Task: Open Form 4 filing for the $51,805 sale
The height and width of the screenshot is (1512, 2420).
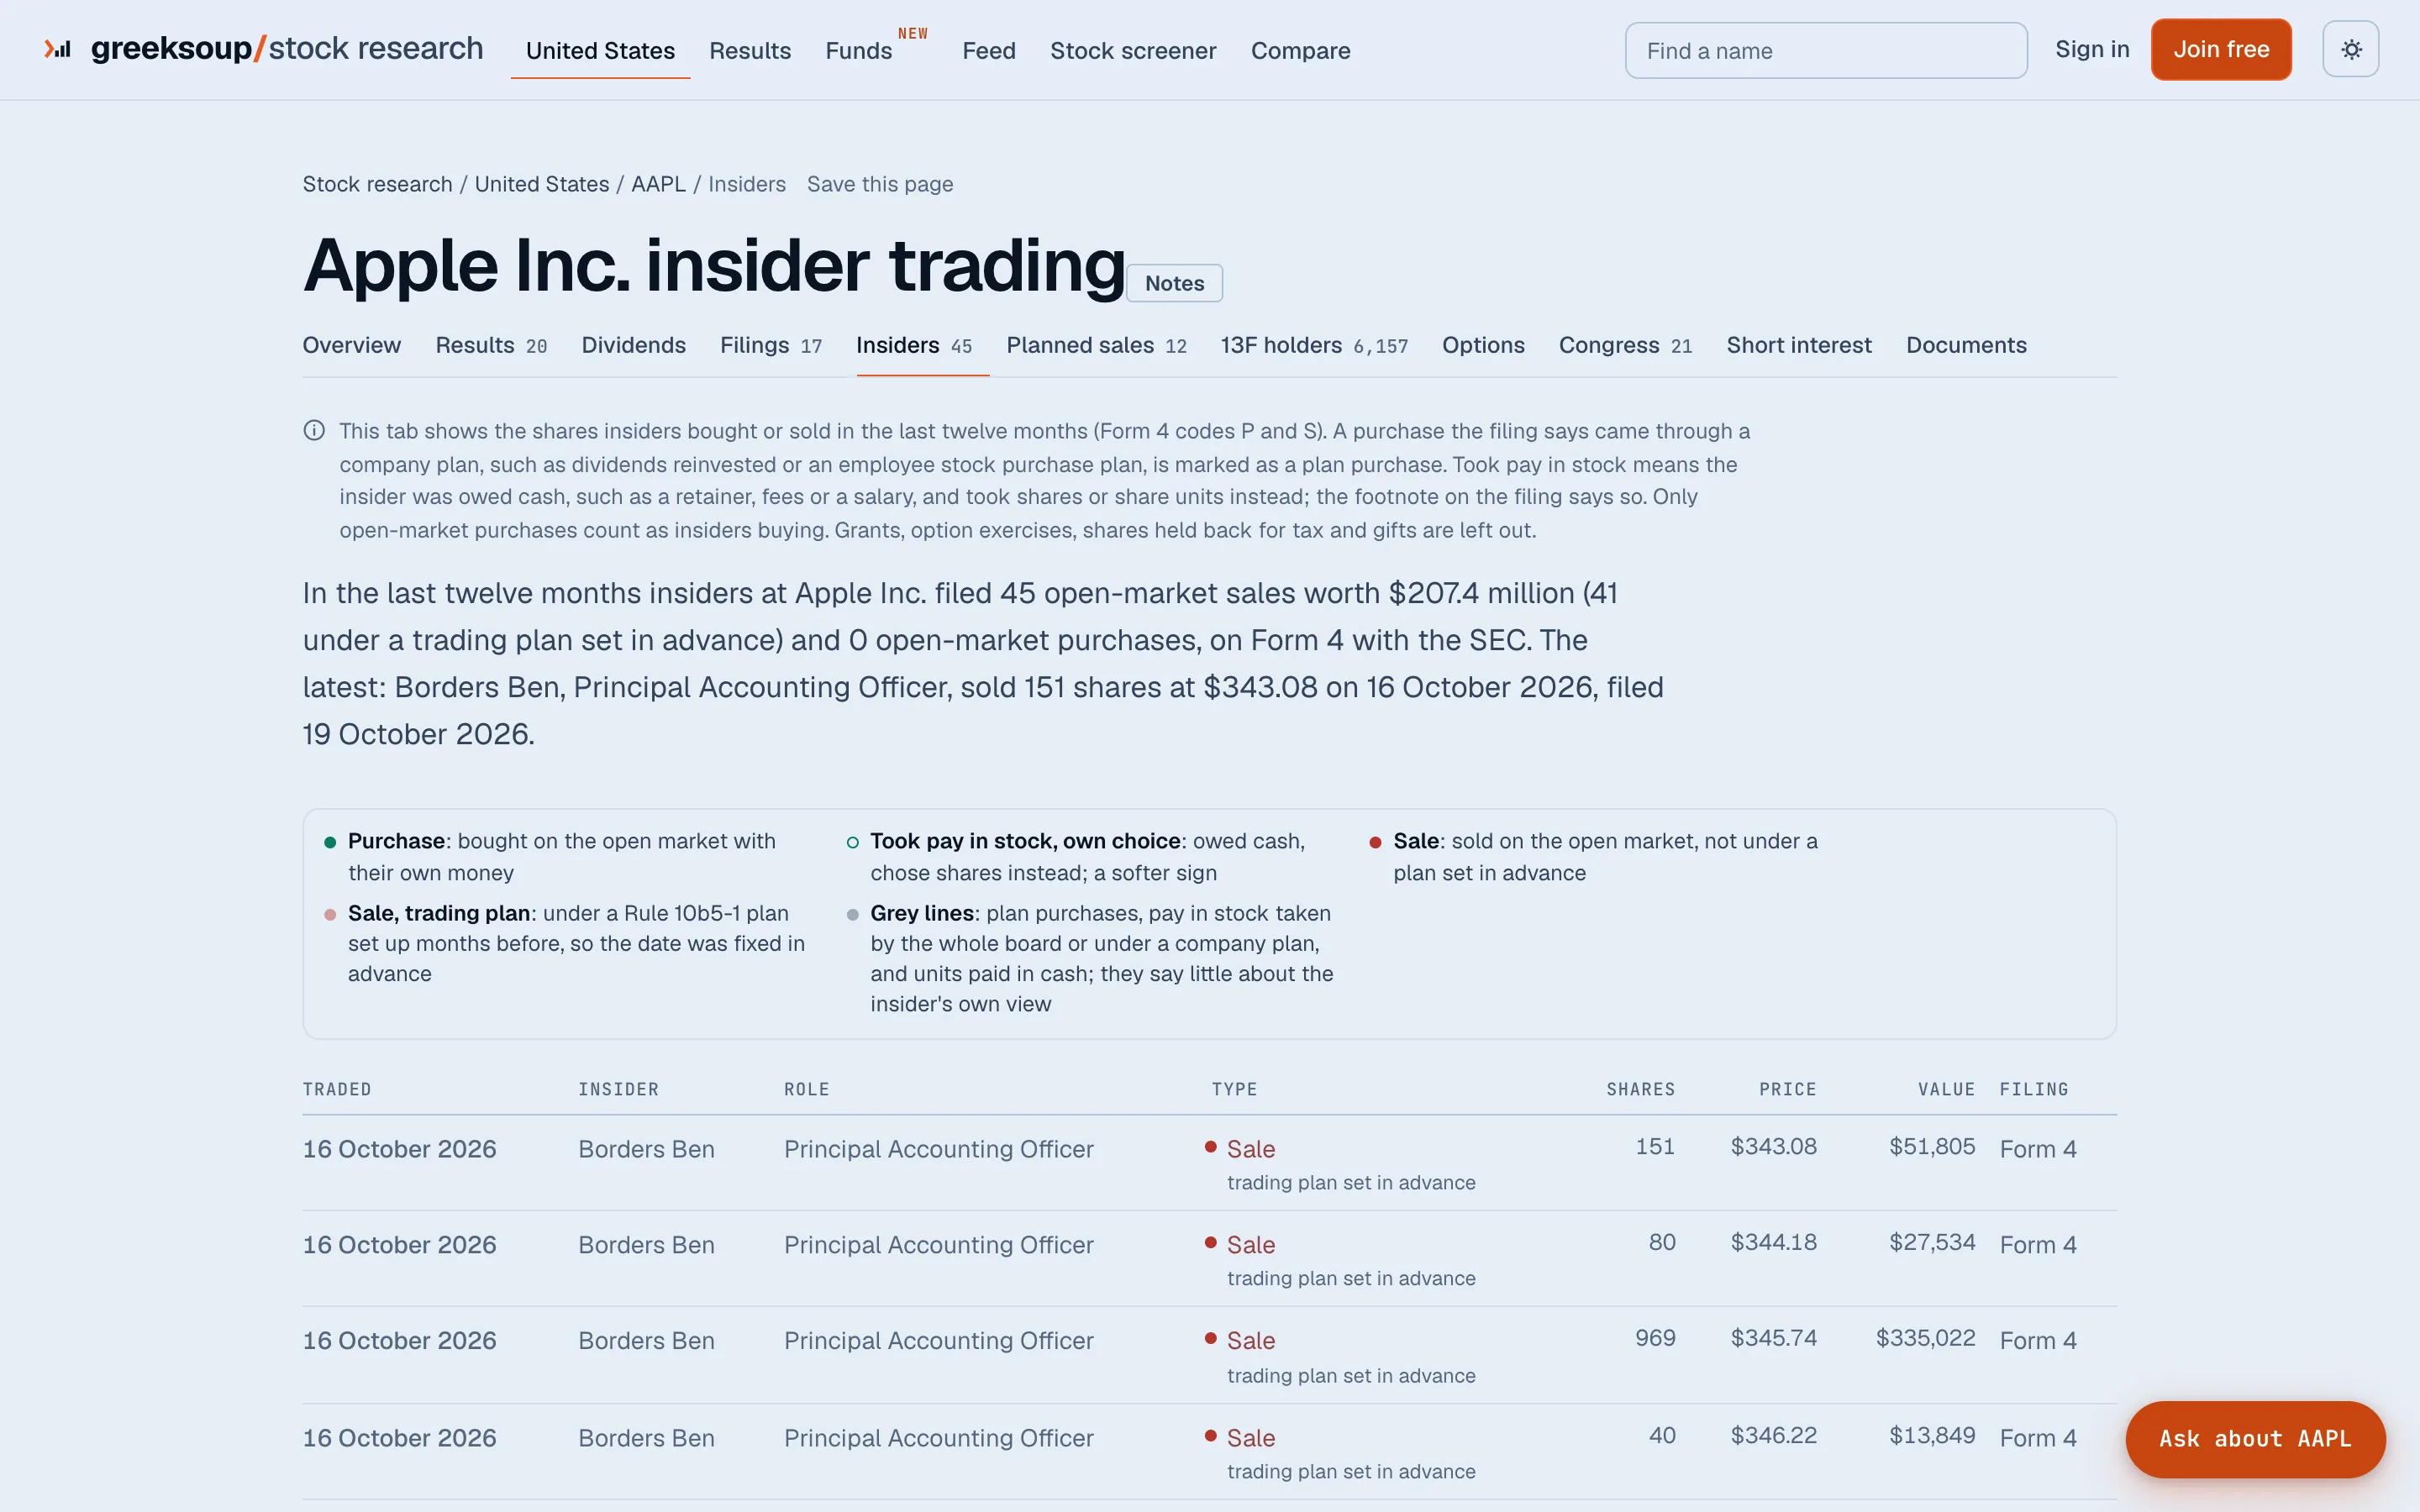Action: click(2038, 1149)
